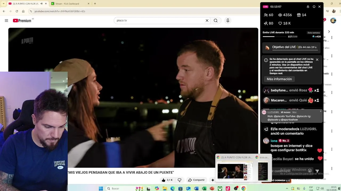Click the Objetivo del LIVE progress bar
Image resolution: width=341 pixels, height=191 pixels.
coord(295,50)
